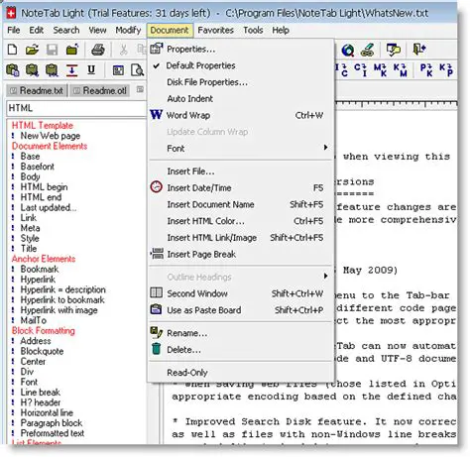Click the I to C conversion icon
The height and width of the screenshot is (457, 470).
coord(342,70)
